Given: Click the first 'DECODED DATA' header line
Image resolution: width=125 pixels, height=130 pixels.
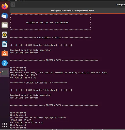Looking at the screenshot, I should (54, 60).
